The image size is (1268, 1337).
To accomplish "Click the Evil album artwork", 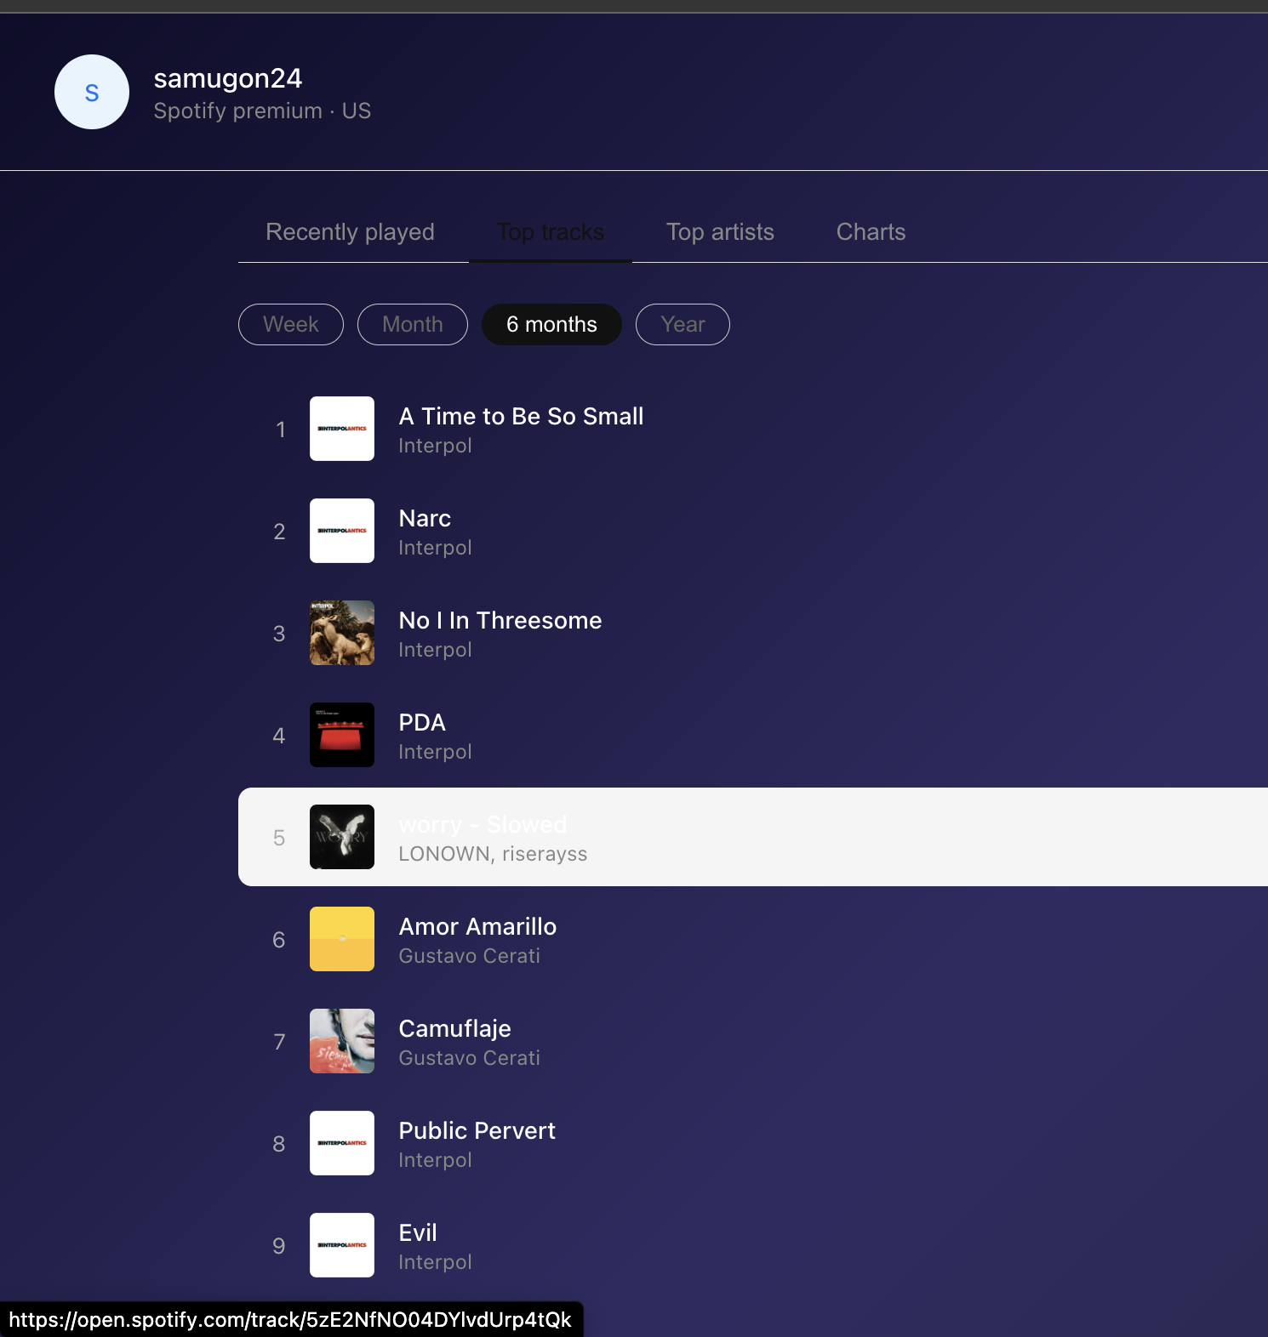I will (342, 1245).
